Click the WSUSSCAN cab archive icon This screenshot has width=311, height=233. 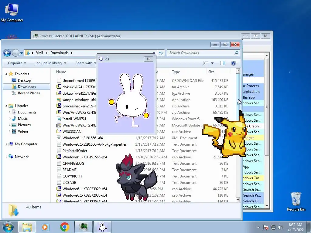(59, 131)
